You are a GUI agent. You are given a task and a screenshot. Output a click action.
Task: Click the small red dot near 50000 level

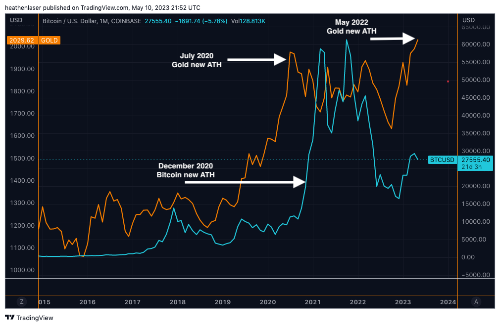tap(448, 81)
